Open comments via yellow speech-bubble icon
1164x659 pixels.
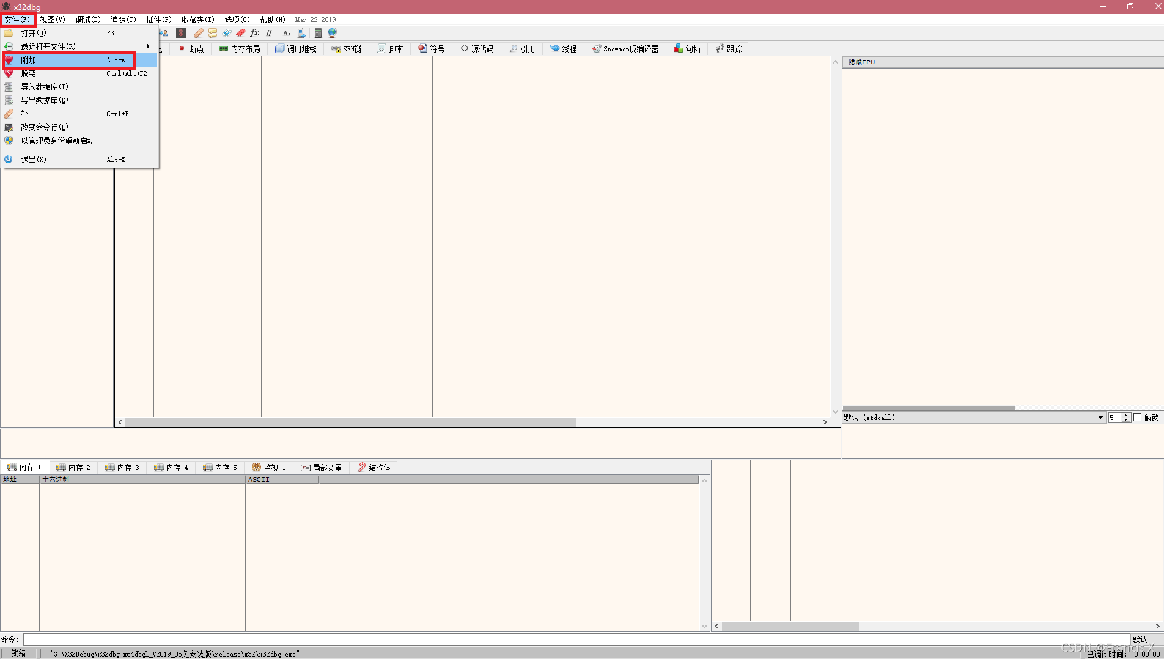tap(213, 33)
